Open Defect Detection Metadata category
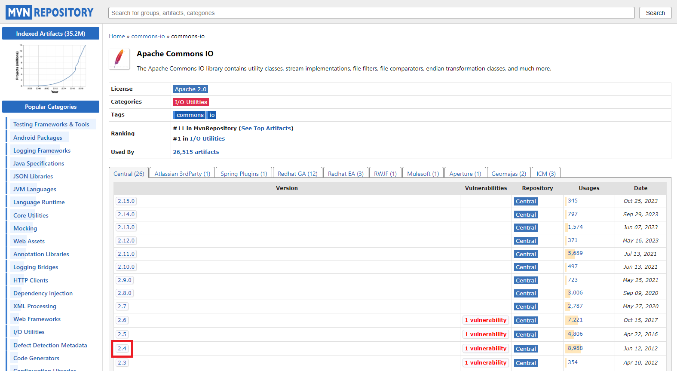 click(50, 345)
